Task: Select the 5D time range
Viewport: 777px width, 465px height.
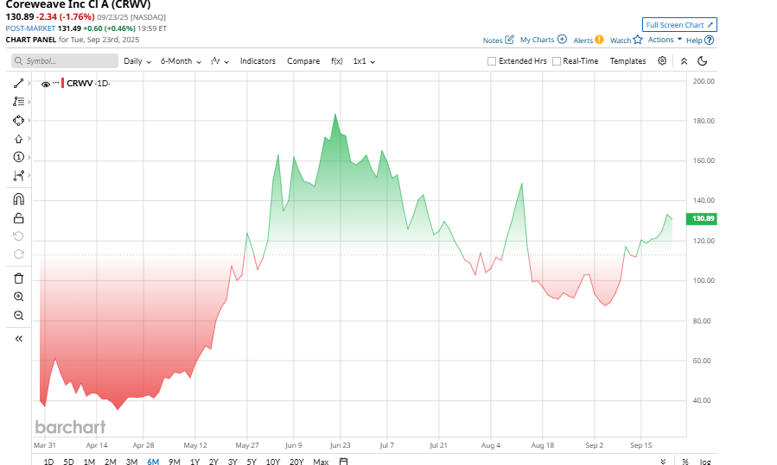Action: (68, 461)
